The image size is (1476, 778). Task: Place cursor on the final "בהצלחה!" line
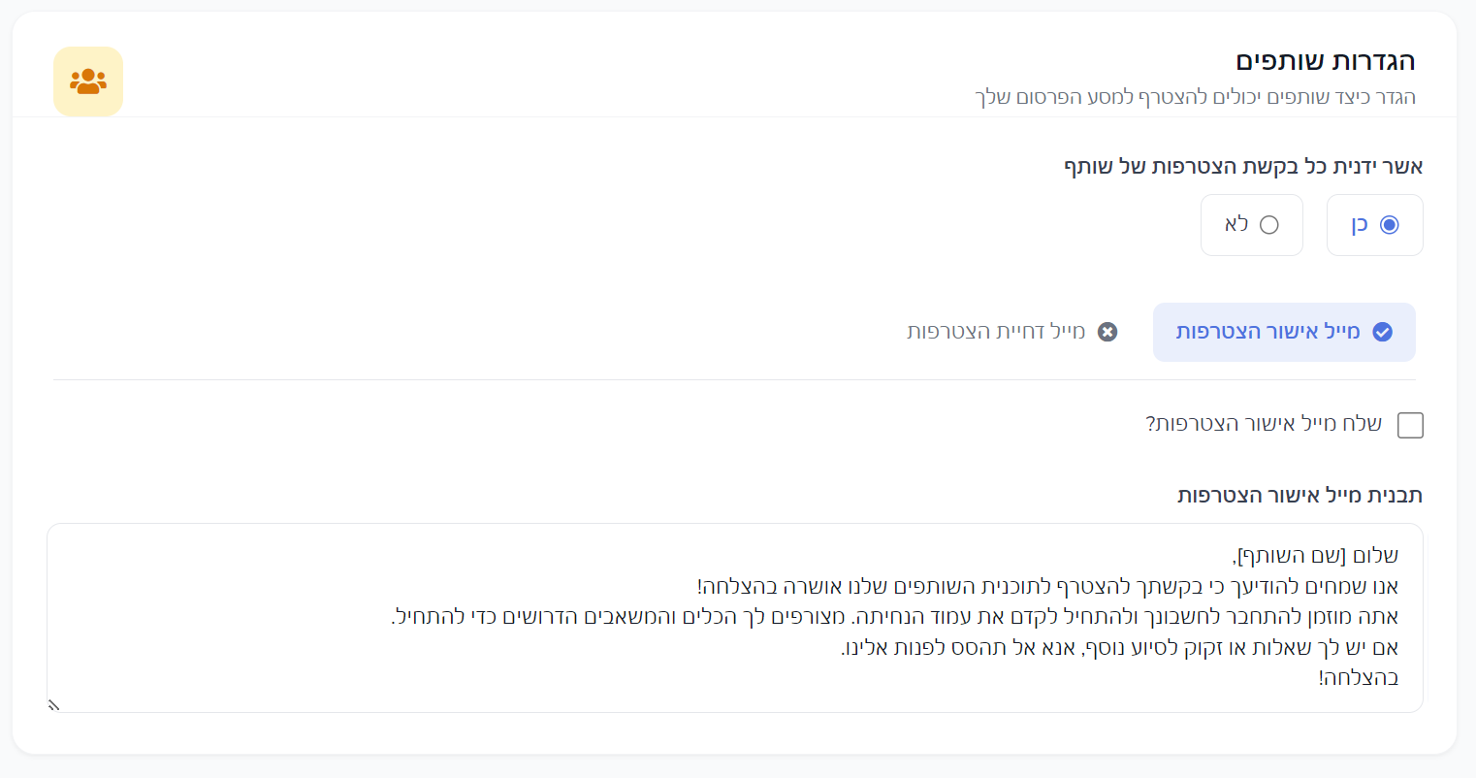pos(1359,678)
